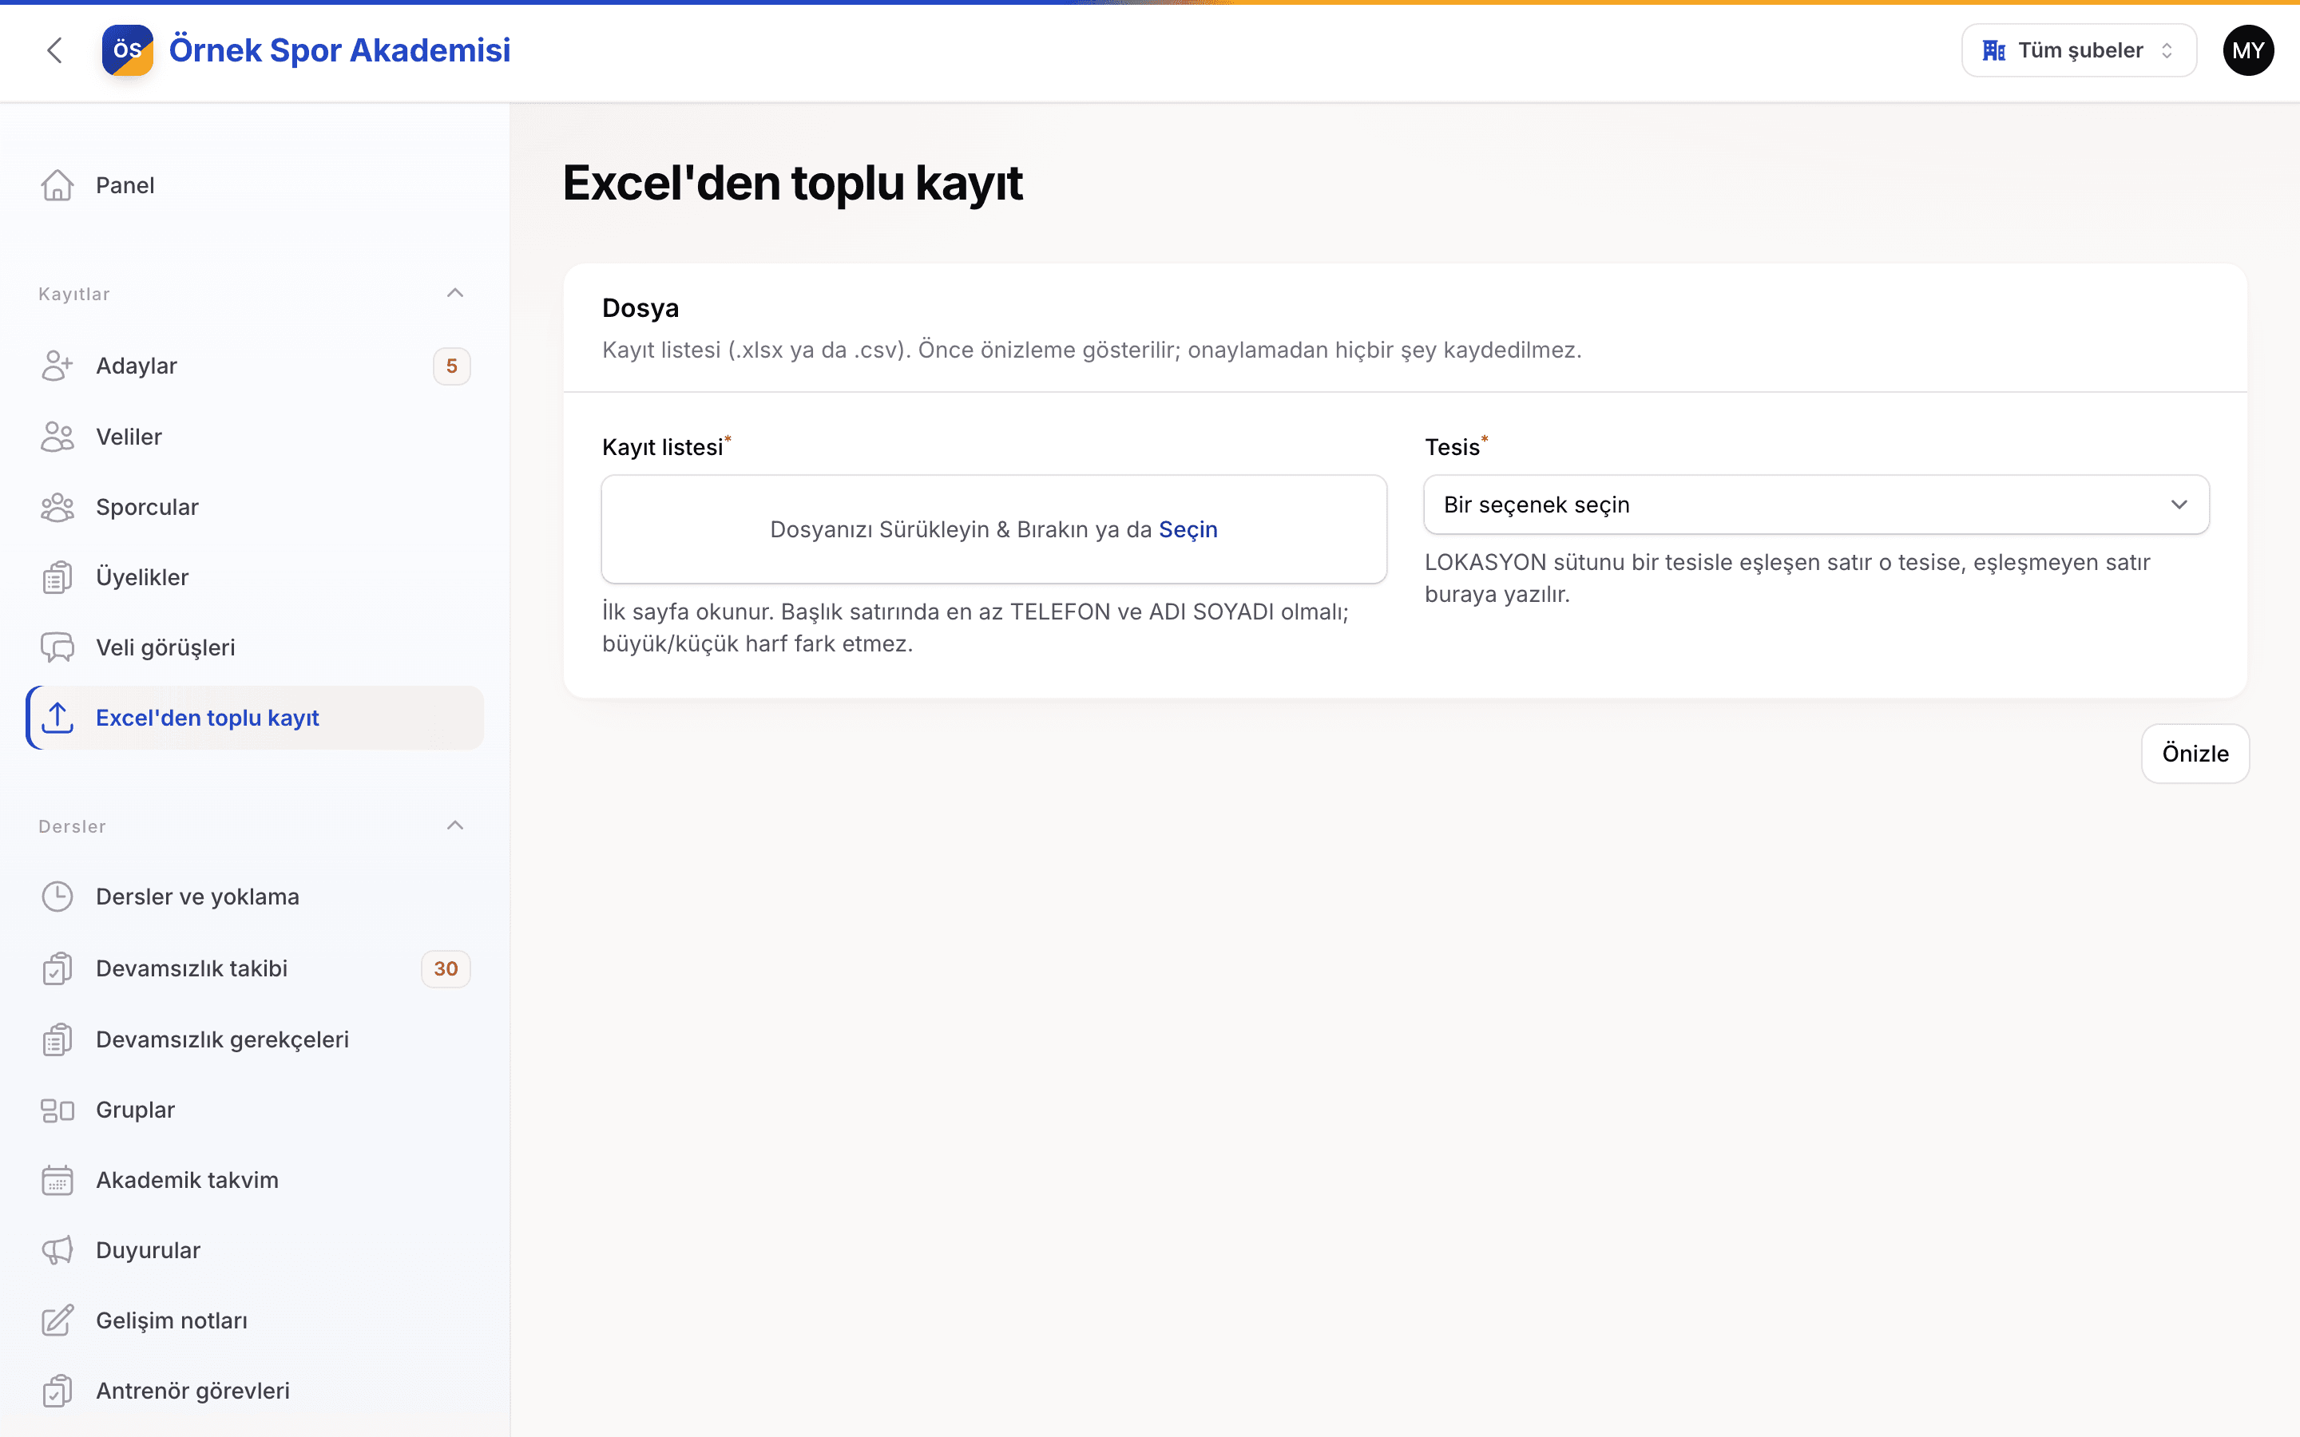
Task: Open the Tüm şubeler branch selector
Action: tap(2079, 50)
